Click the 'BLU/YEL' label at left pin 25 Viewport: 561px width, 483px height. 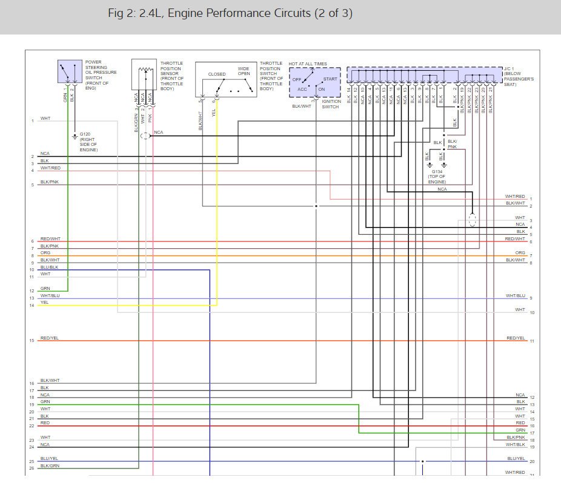pos(49,459)
